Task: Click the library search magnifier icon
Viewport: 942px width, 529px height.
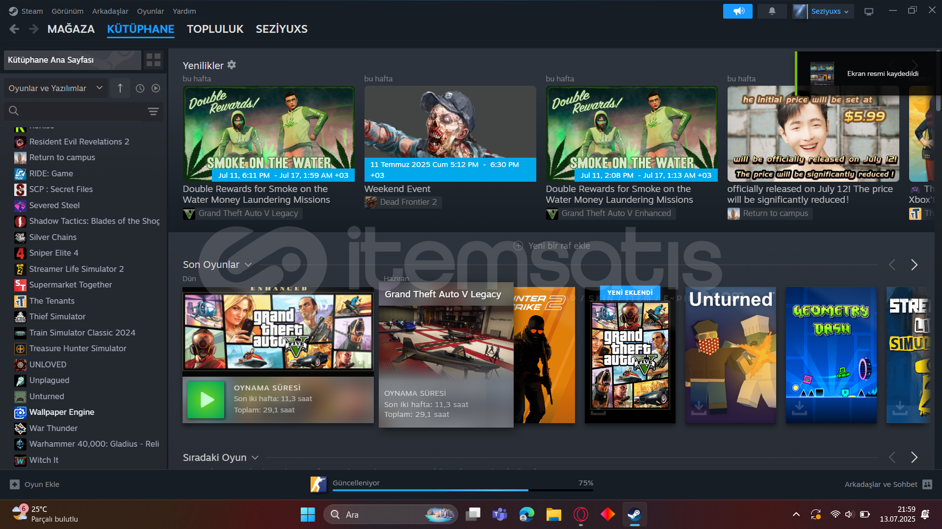Action: 14,111
